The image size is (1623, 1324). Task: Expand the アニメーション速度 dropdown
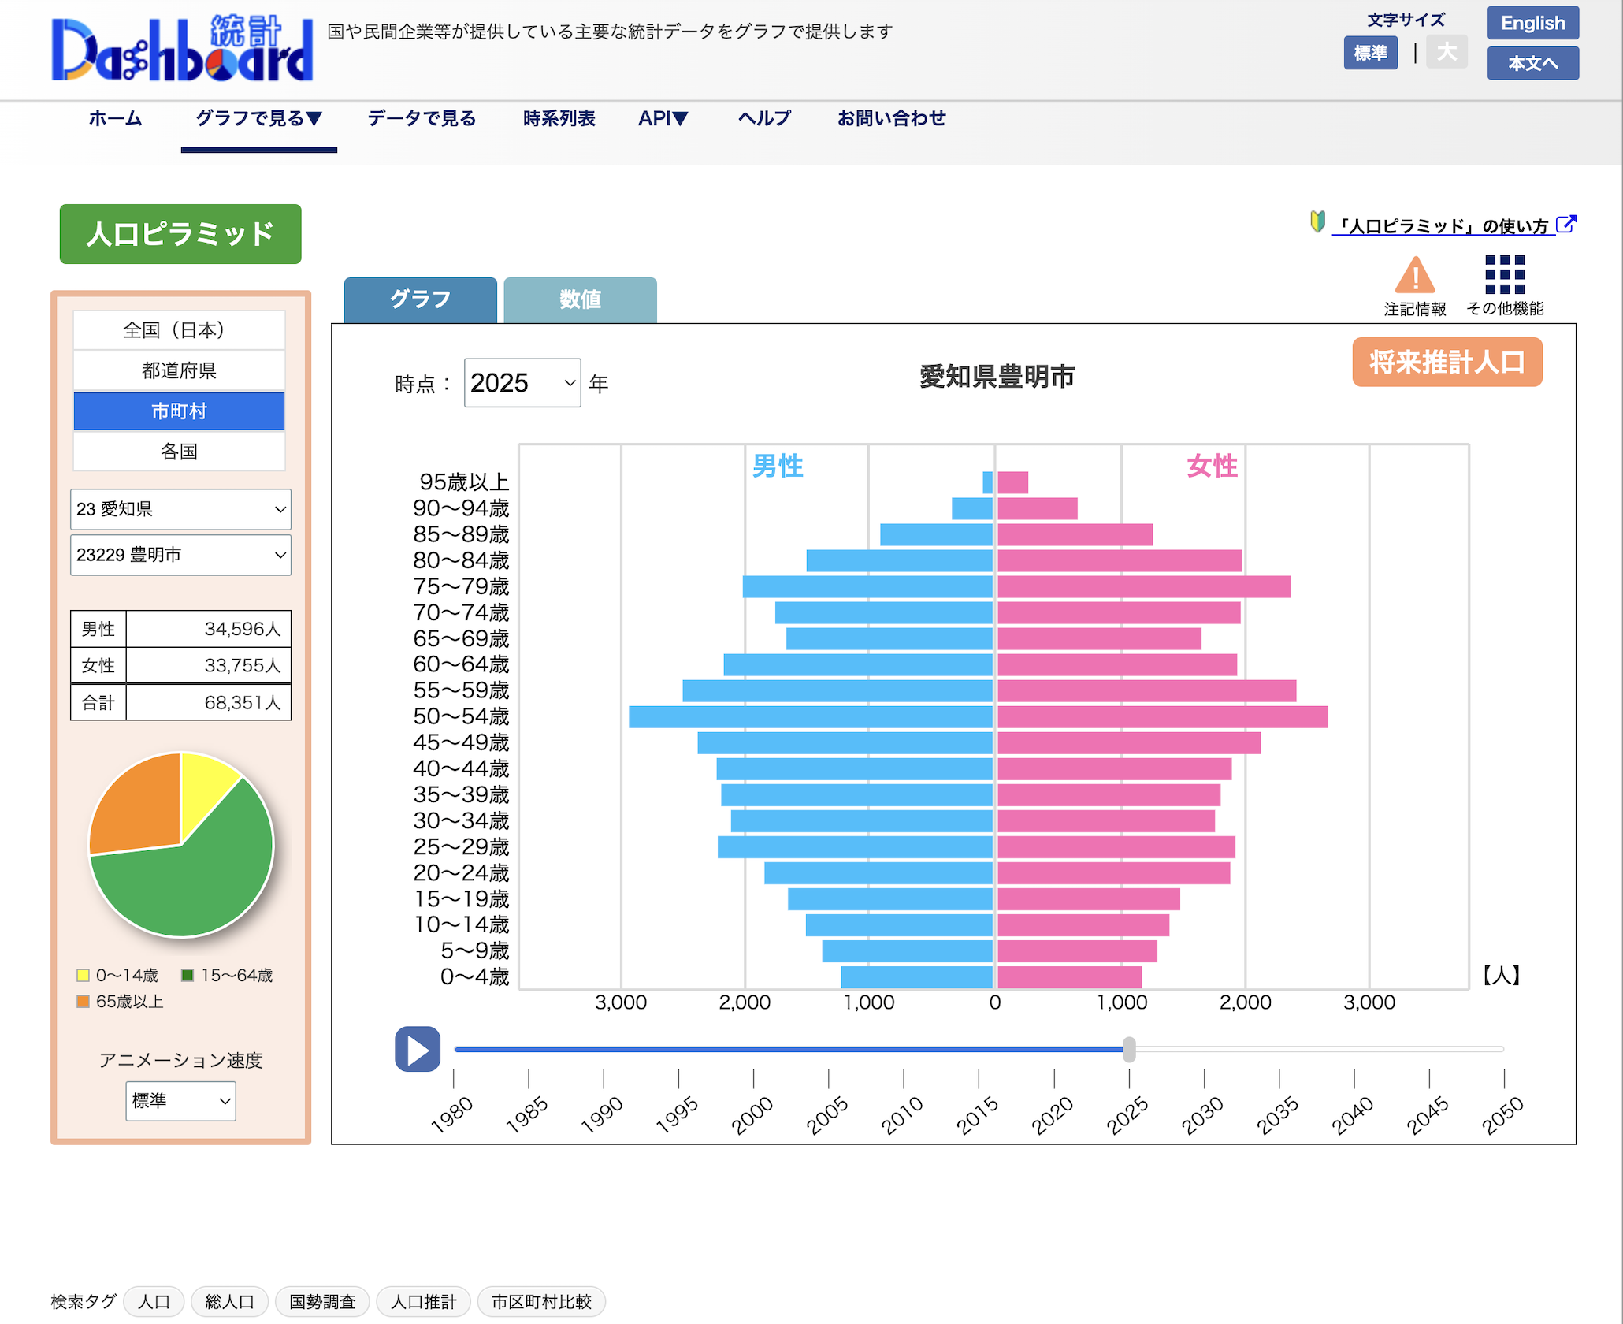[x=180, y=1100]
